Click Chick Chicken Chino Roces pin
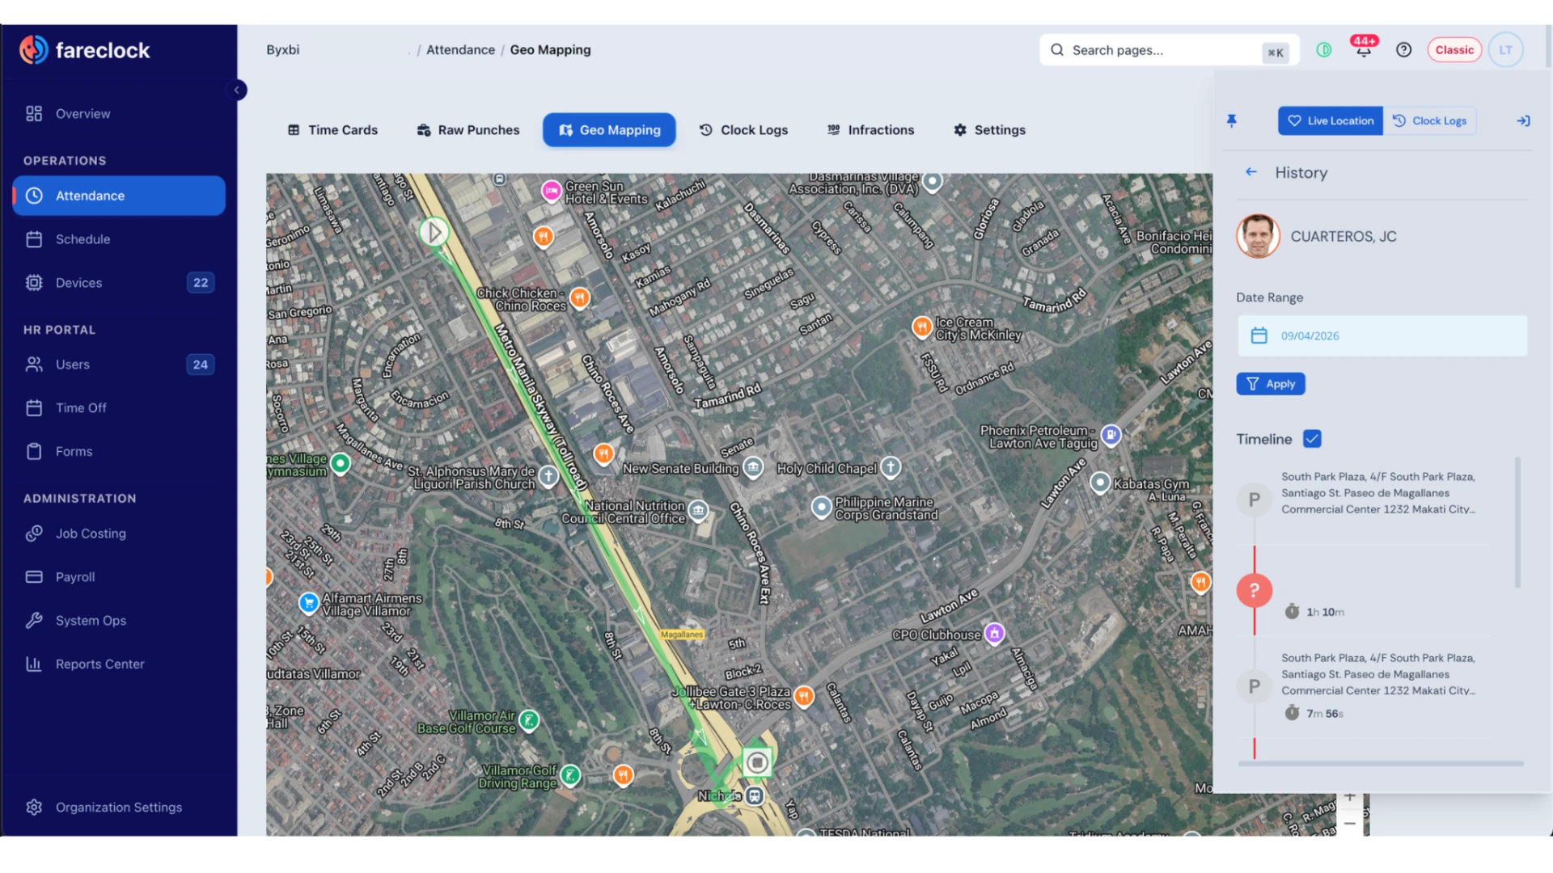 coord(580,297)
